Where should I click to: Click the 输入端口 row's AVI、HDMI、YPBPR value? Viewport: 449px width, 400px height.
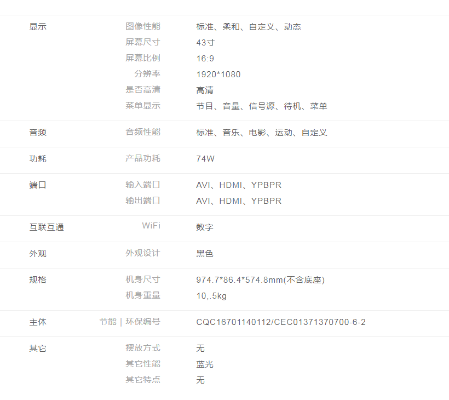pyautogui.click(x=239, y=185)
